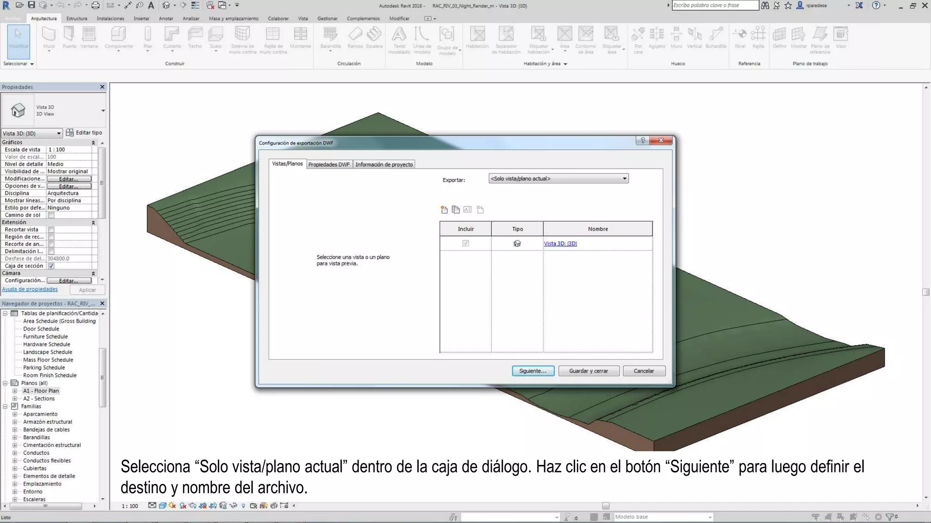931x523 pixels.
Task: Click the project browser vertical scrollbar
Action: click(x=102, y=377)
